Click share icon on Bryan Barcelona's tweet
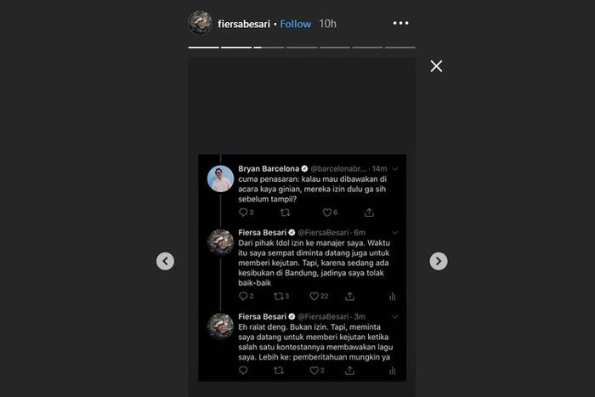Viewport: 595px width, 397px height. [x=369, y=213]
